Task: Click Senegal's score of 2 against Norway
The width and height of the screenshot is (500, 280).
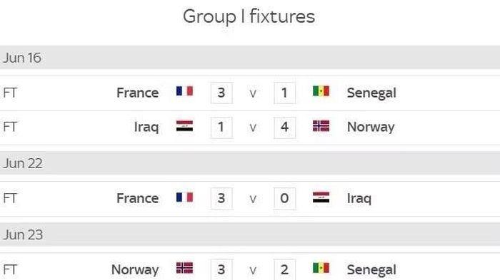Action: coord(285,269)
